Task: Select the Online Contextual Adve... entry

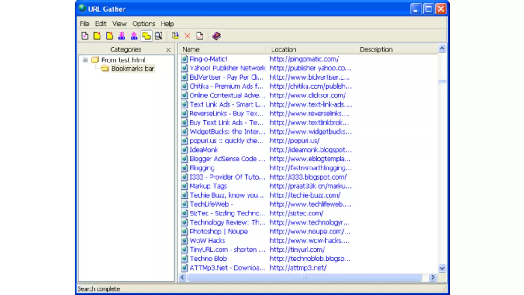Action: pos(227,95)
